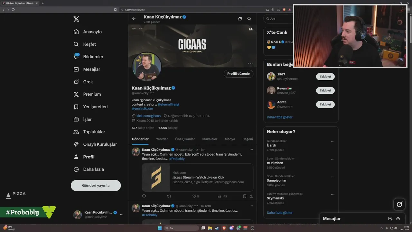Open profile avatar picture

(147, 67)
